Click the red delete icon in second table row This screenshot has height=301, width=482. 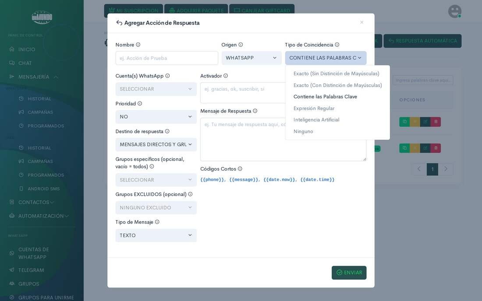pyautogui.click(x=436, y=148)
